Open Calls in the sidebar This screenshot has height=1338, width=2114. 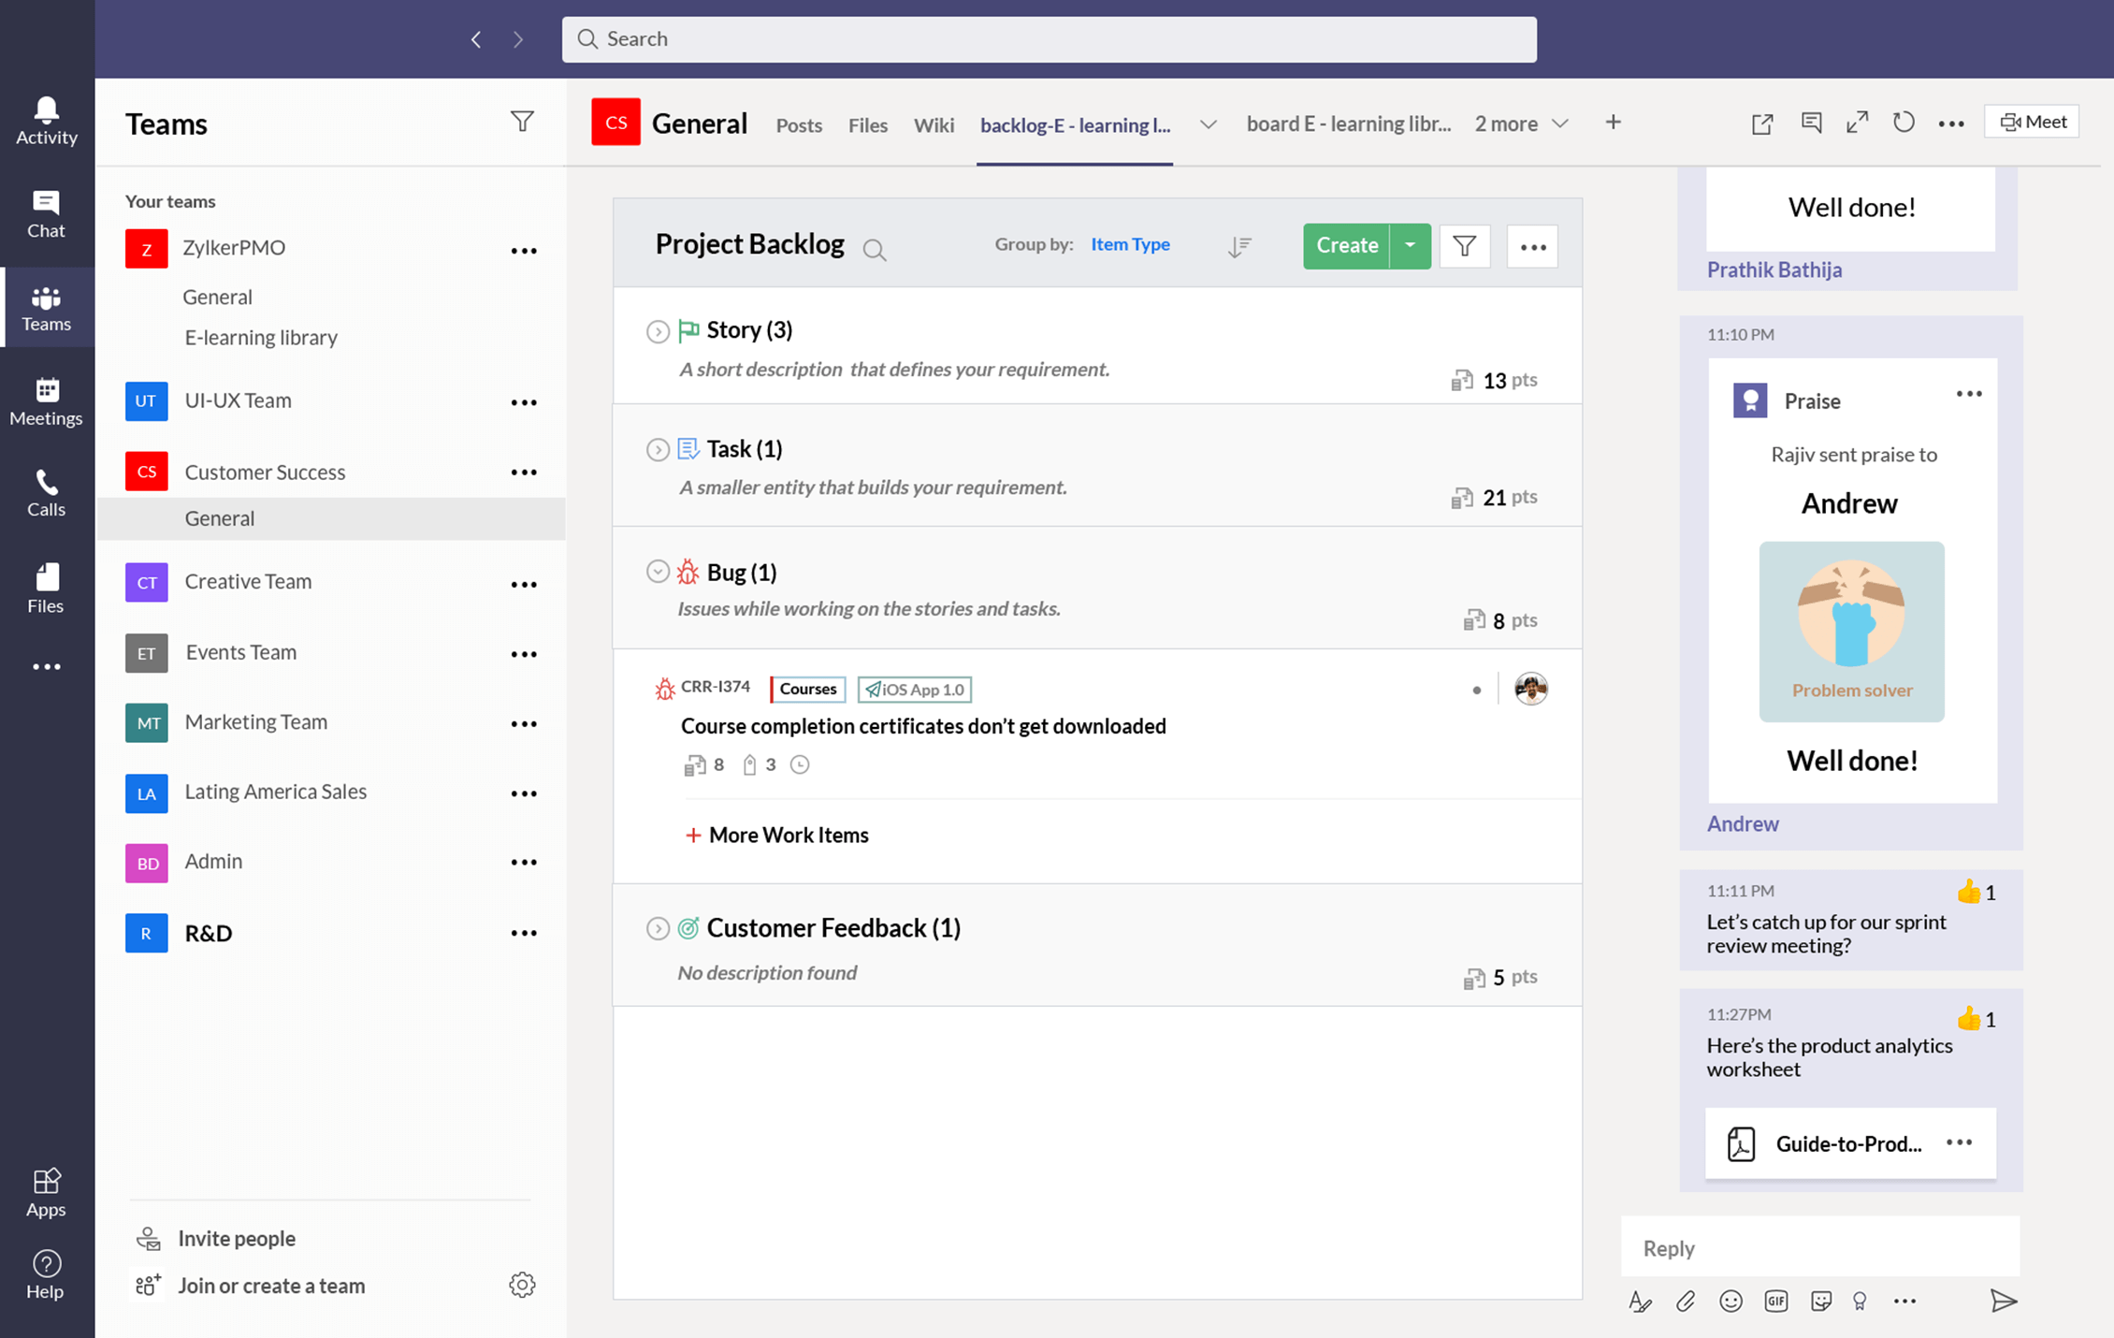pos(46,494)
